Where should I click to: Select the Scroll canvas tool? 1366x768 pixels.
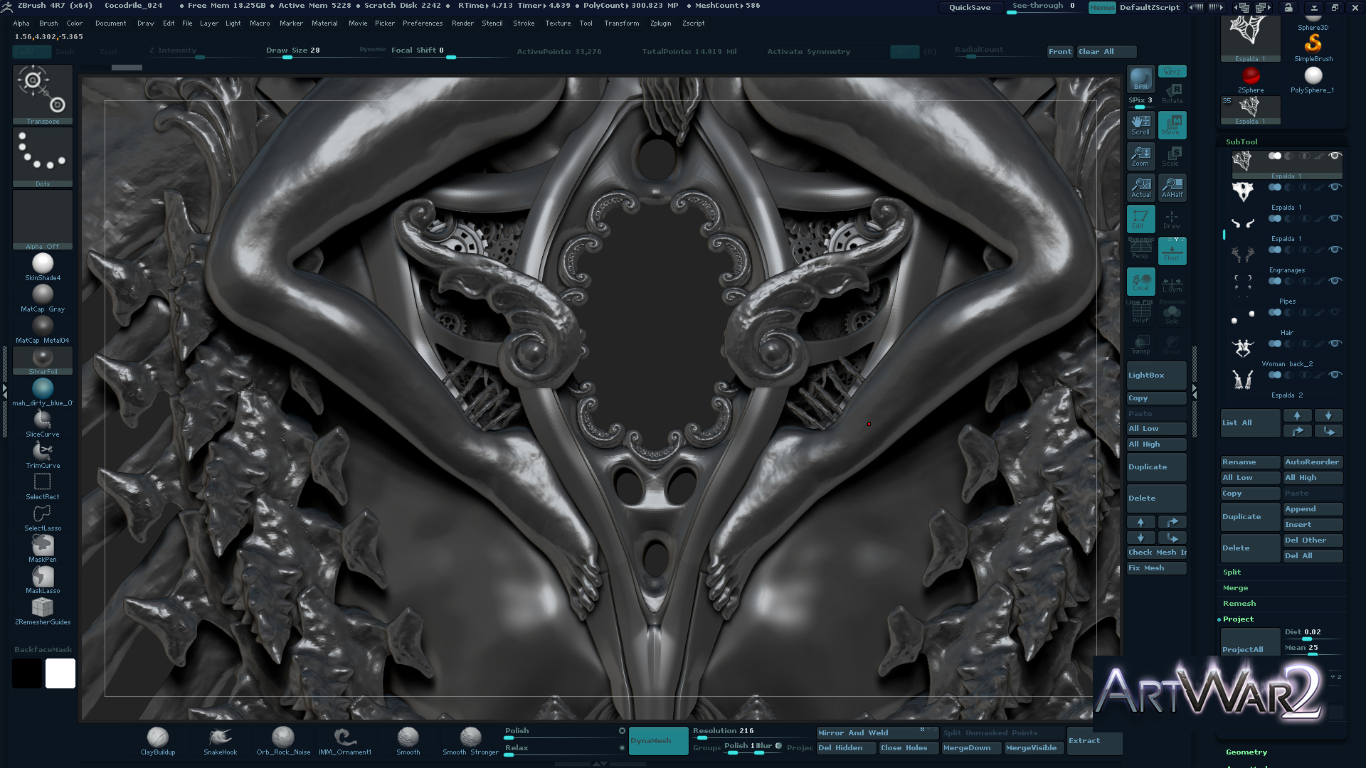(1140, 124)
